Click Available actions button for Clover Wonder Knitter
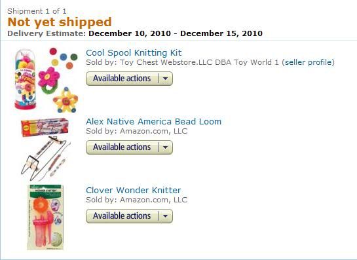 click(122, 216)
